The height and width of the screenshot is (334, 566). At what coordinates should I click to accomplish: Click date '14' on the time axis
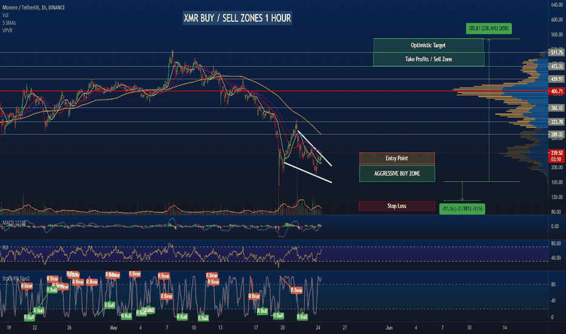(x=505, y=328)
